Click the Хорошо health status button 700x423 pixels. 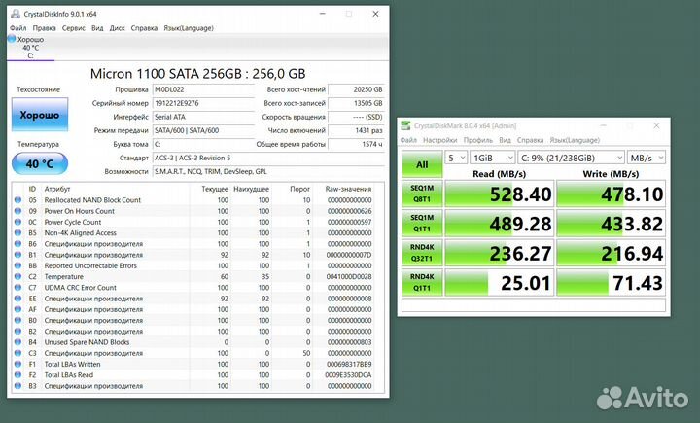pyautogui.click(x=40, y=115)
